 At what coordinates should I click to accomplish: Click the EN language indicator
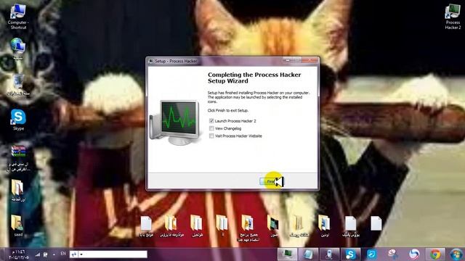63,254
